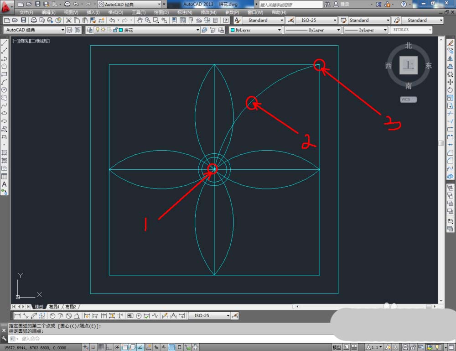Select the Fillet modify tool
The image size is (456, 351).
pos(451,161)
